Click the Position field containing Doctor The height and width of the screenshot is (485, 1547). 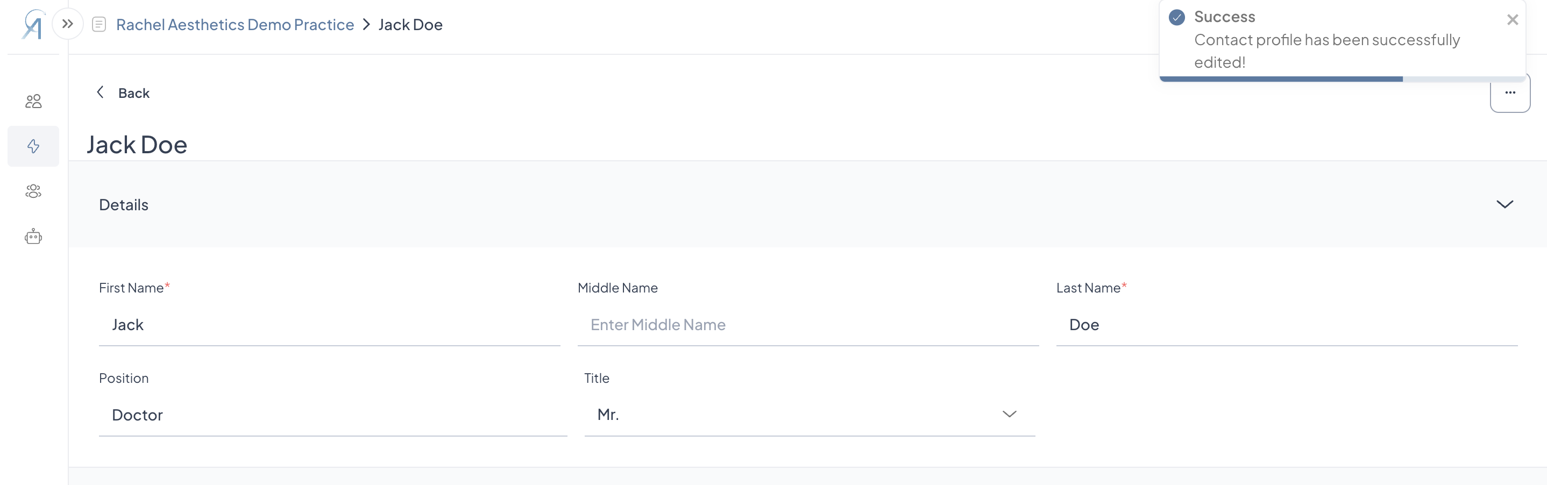333,415
